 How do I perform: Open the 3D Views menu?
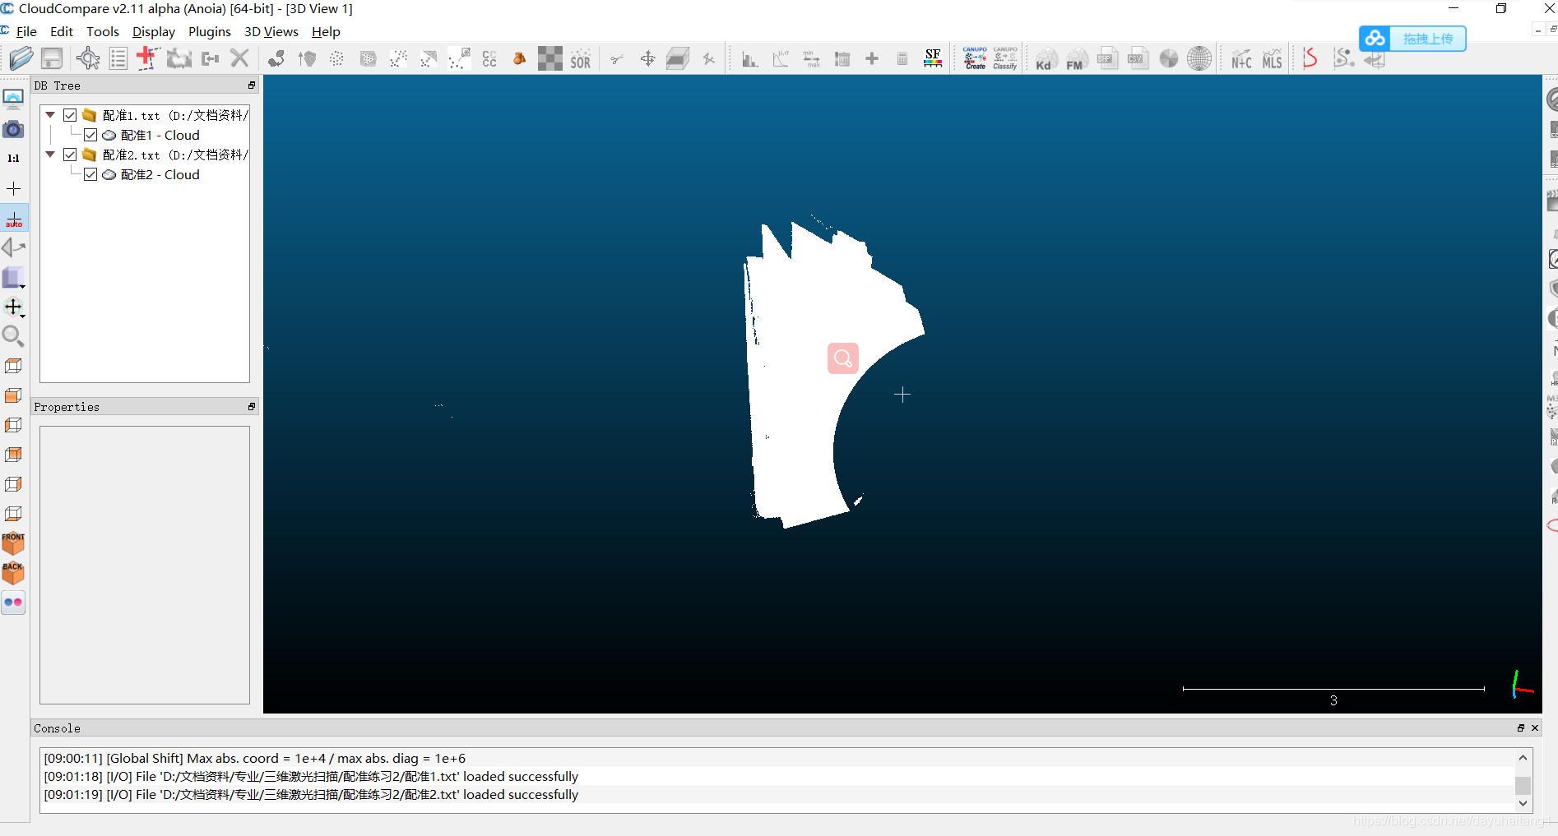[271, 31]
